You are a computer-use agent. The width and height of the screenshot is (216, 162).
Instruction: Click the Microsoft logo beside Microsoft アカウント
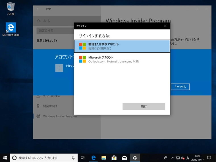pyautogui.click(x=82, y=59)
